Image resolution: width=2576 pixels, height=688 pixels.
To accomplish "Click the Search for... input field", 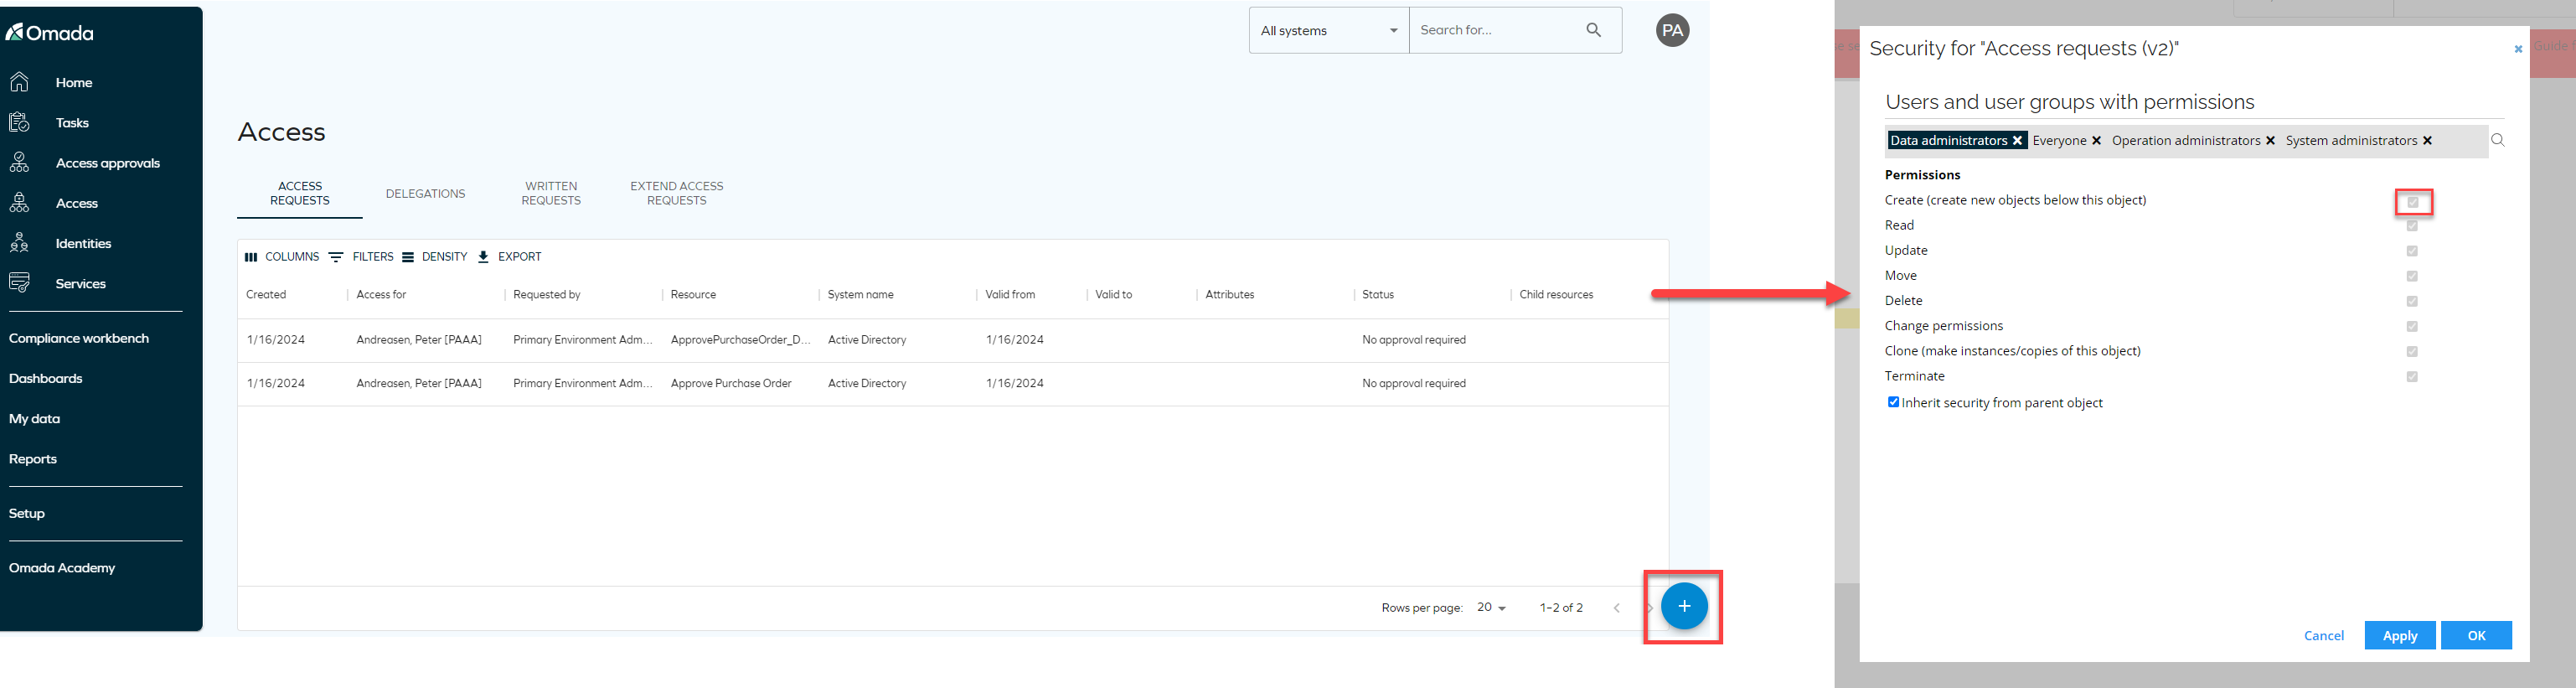I will pos(1495,30).
